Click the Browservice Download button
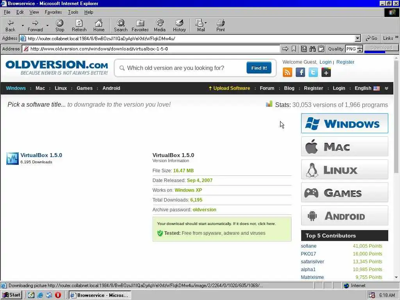This screenshot has height=300, width=400. 381,48
